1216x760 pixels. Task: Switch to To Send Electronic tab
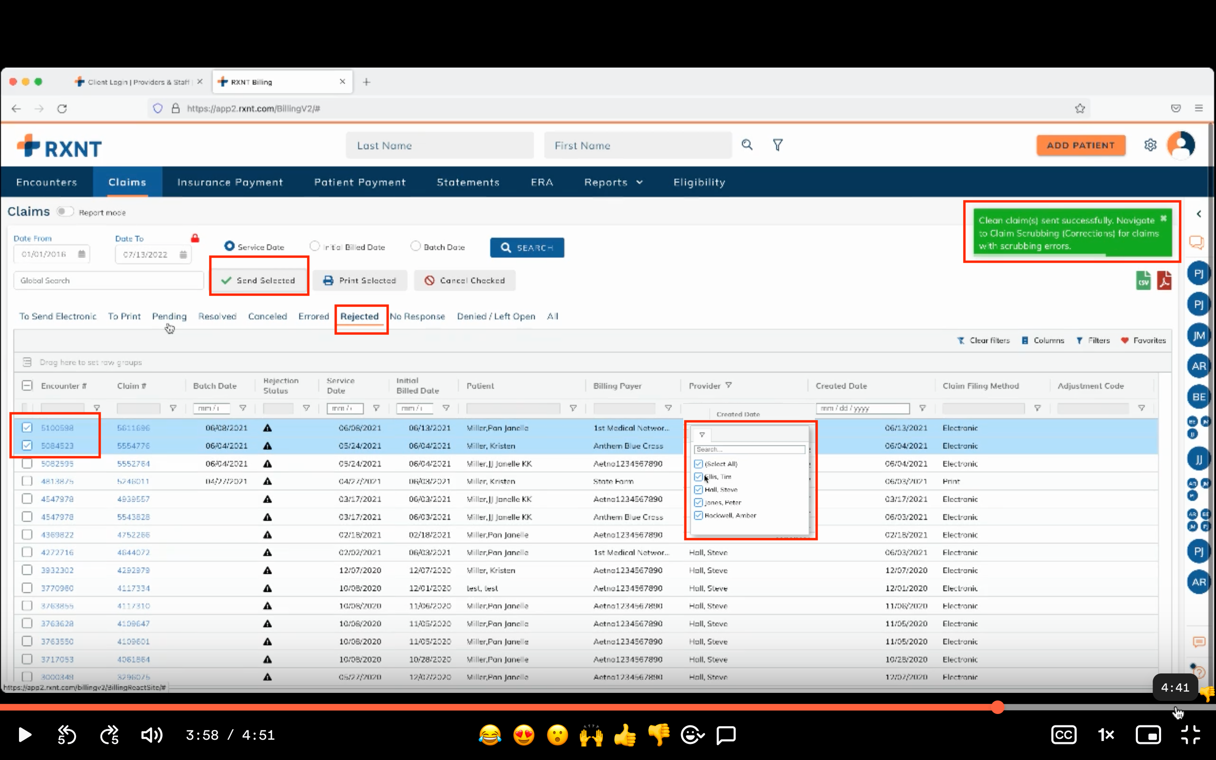click(58, 316)
